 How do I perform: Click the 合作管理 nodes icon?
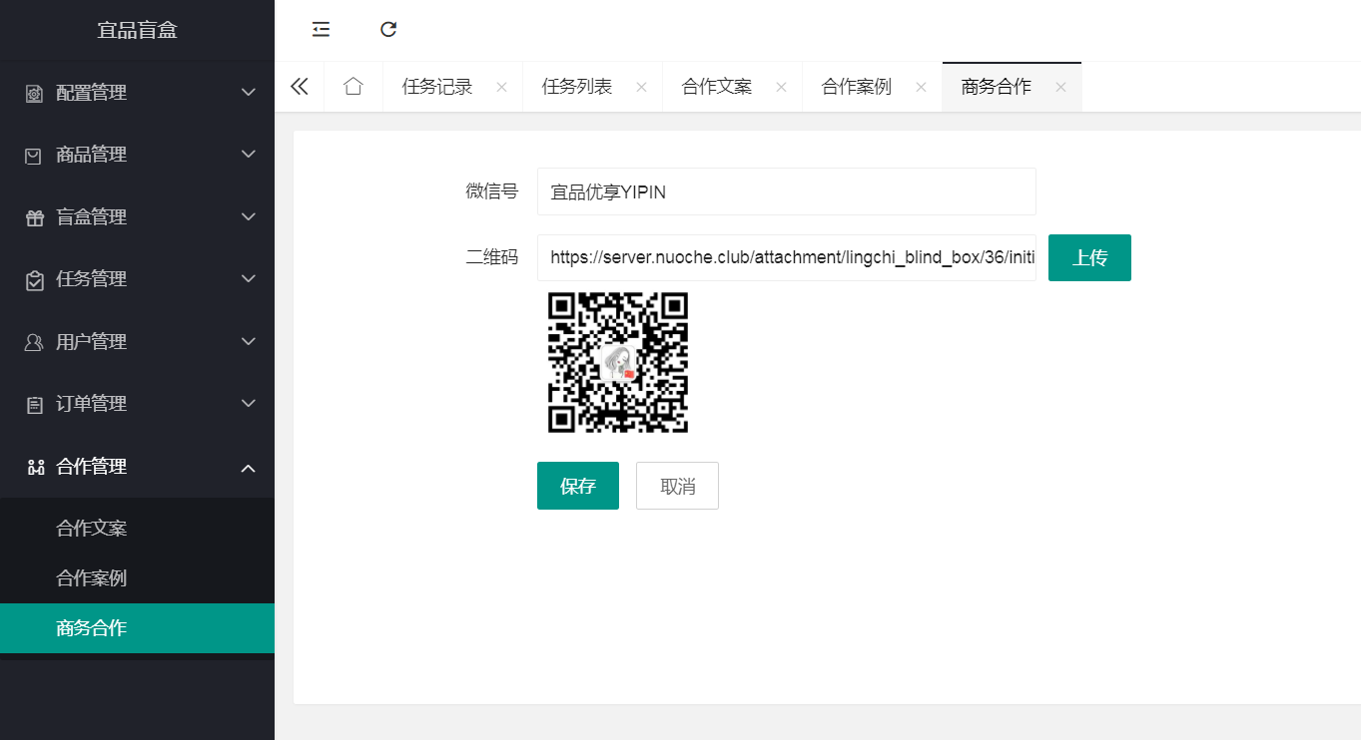[x=36, y=467]
